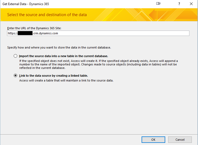Open help with the question mark button
198x145 pixels.
click(x=179, y=4)
